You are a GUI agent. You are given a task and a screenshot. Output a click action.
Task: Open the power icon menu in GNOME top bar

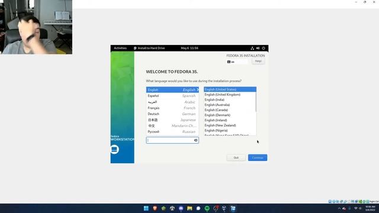coord(264,49)
